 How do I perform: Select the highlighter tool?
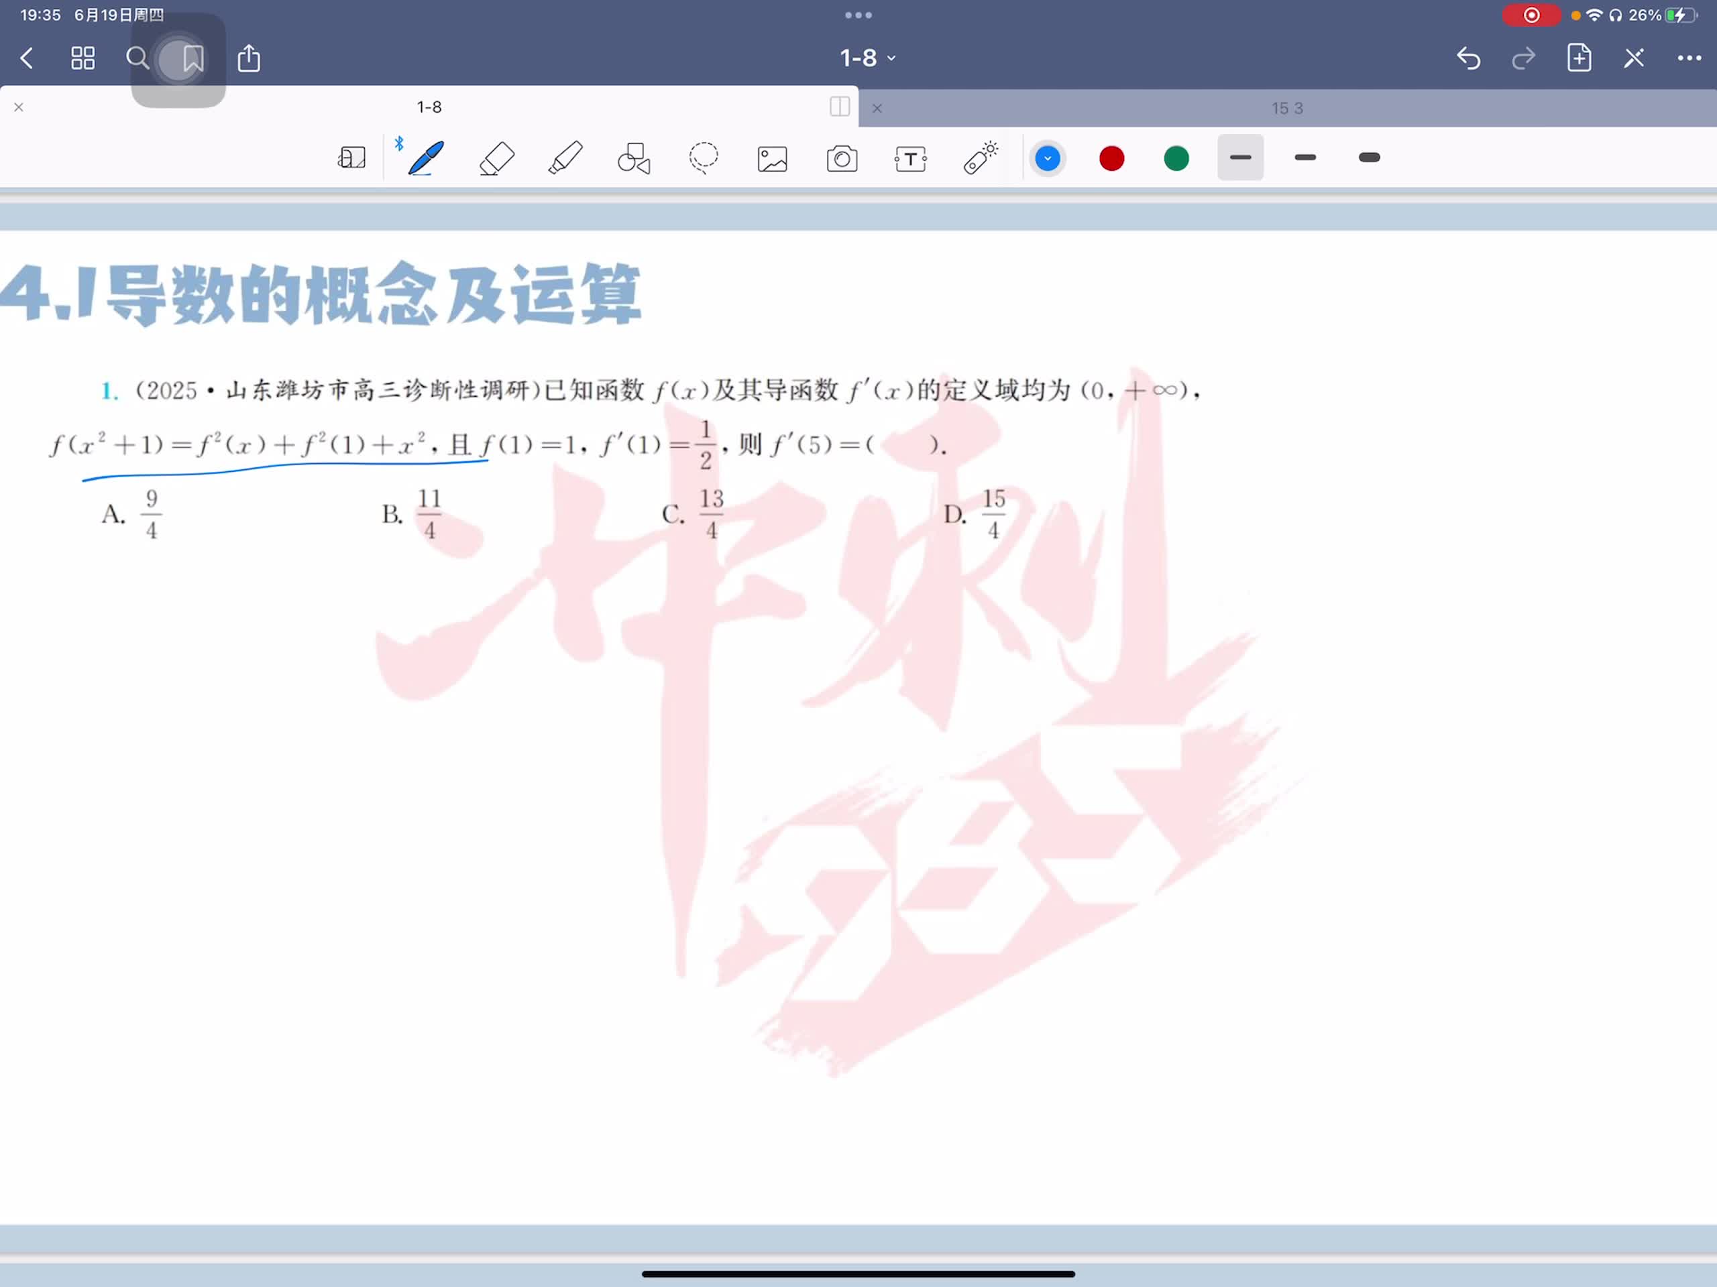click(x=565, y=158)
